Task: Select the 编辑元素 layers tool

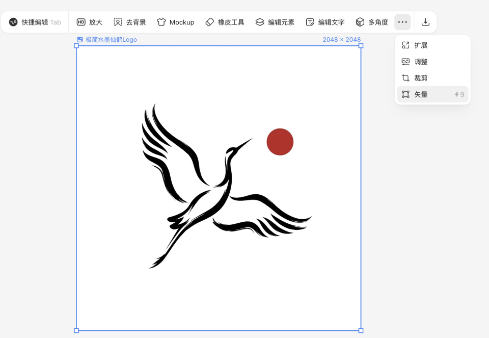Action: click(x=275, y=22)
